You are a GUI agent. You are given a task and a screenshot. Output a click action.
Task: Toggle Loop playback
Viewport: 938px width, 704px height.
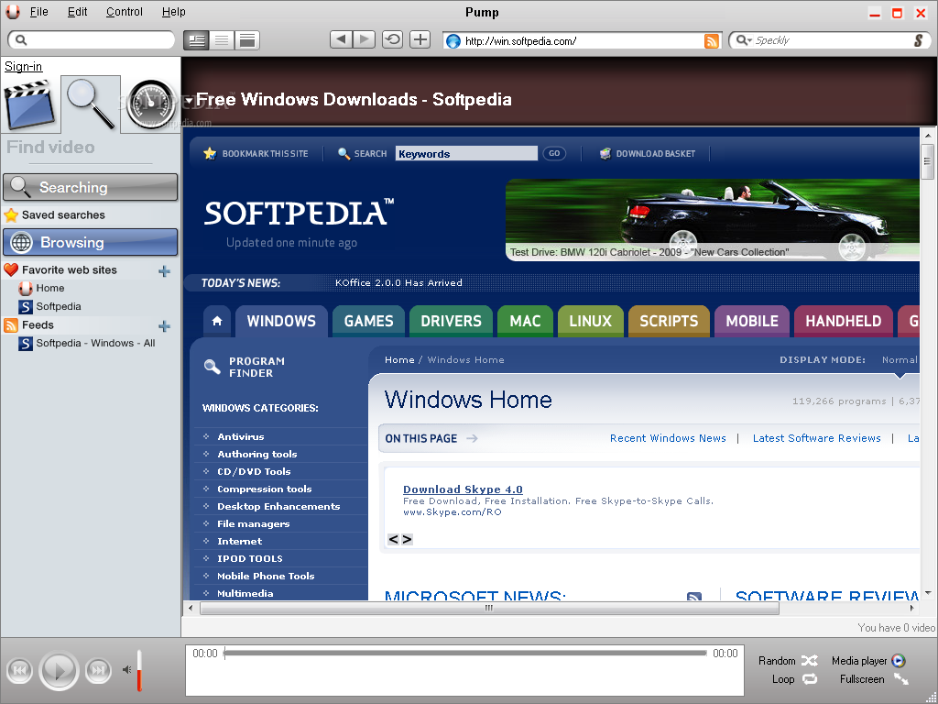794,679
